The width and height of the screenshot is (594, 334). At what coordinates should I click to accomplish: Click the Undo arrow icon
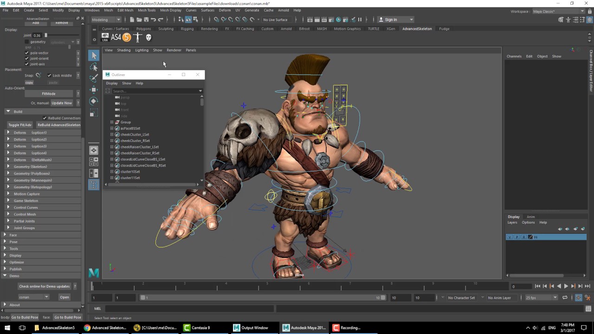pos(153,19)
